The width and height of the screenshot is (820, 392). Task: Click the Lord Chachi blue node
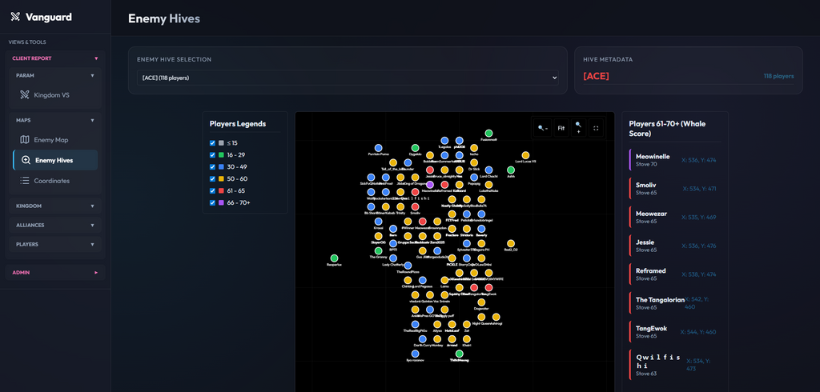pyautogui.click(x=488, y=170)
